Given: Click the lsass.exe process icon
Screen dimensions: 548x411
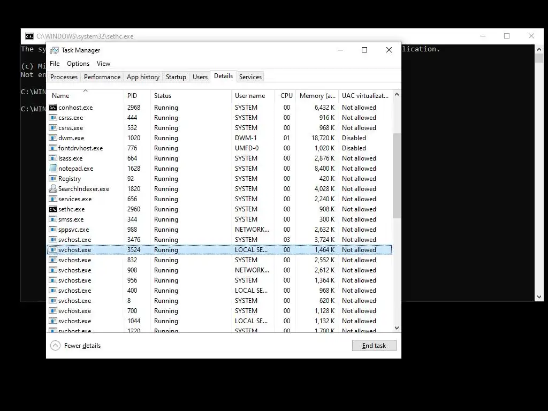Looking at the screenshot, I should (53, 158).
